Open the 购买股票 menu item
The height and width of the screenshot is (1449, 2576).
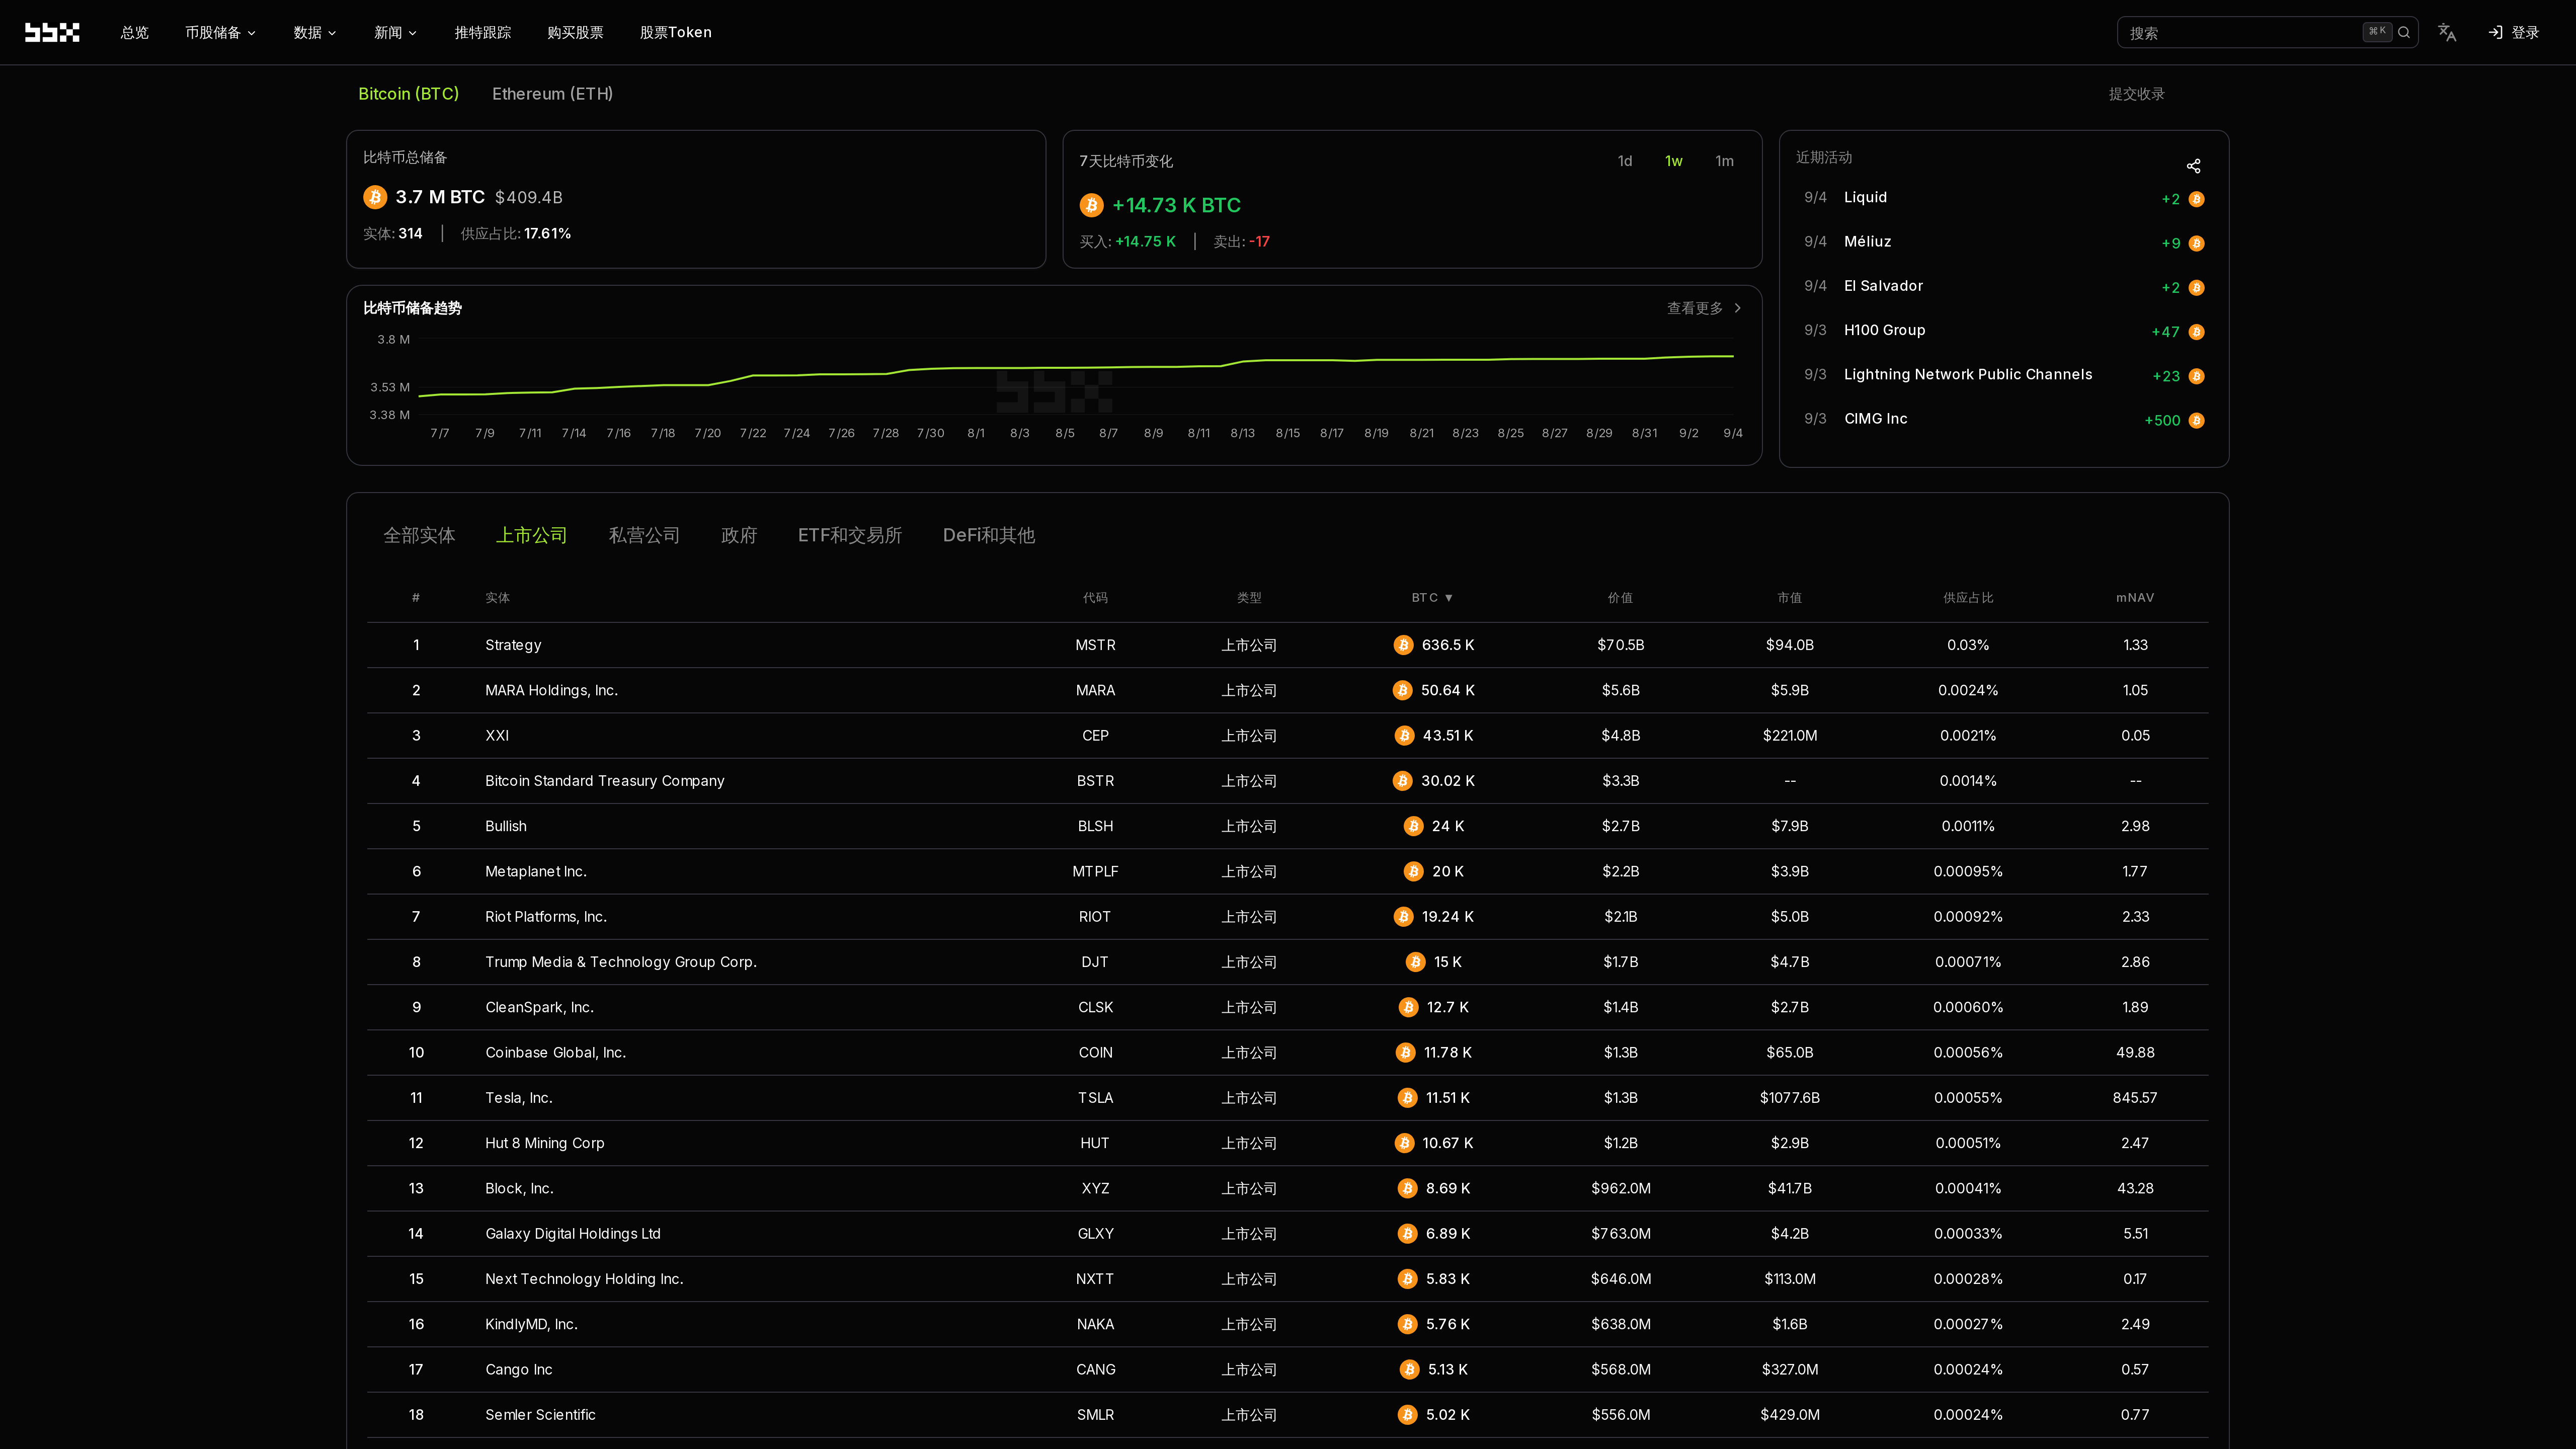[575, 32]
